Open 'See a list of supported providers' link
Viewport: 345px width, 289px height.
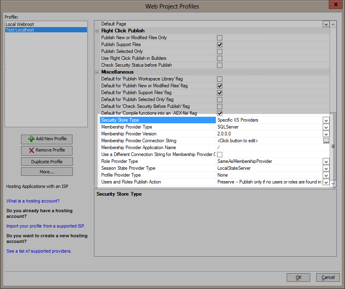39,251
